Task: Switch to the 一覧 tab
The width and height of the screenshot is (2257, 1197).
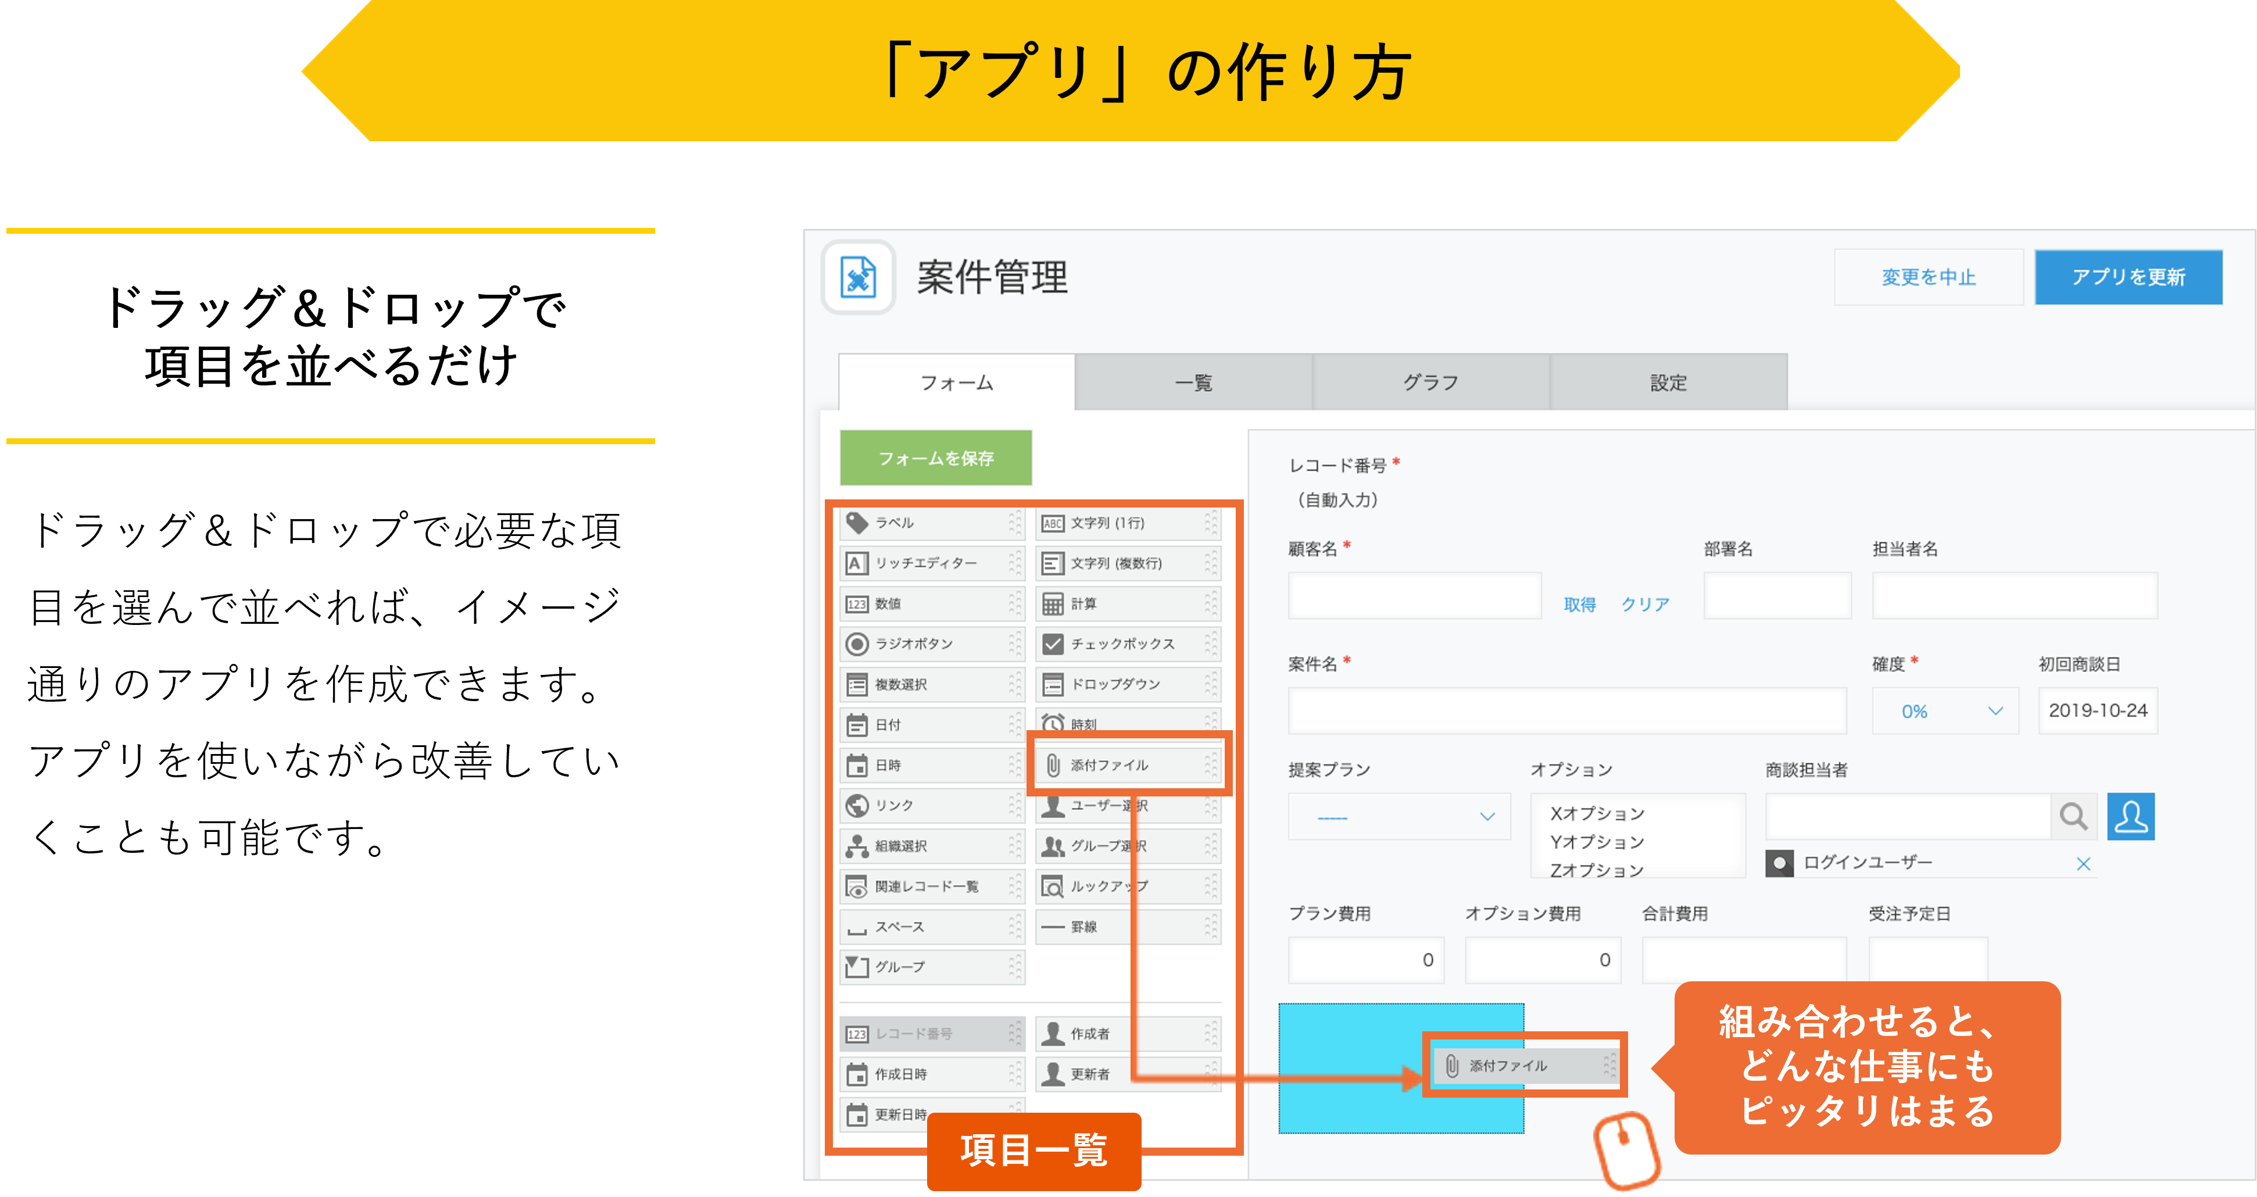Action: pos(1193,383)
